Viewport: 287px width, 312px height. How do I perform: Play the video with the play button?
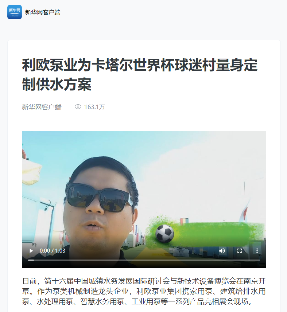pos(31,251)
